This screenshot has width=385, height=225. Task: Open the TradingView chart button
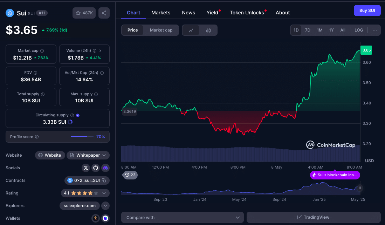pos(314,217)
